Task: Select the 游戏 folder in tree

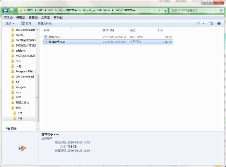Action: (16, 108)
